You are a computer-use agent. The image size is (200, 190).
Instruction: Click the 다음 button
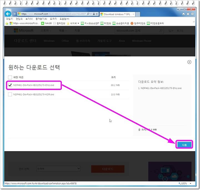(x=184, y=145)
